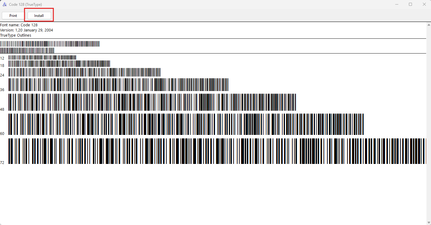This screenshot has width=431, height=225.
Task: Click the 'Font name: Code 128' text
Action: coord(19,25)
